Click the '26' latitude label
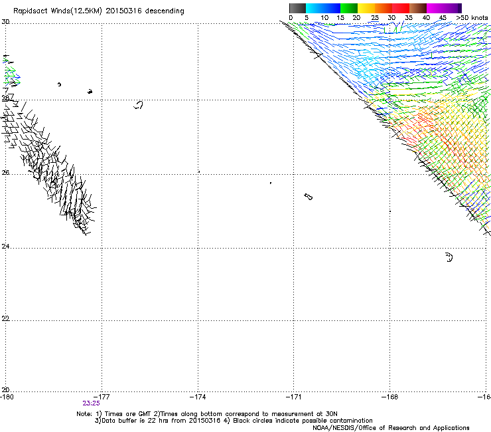Viewport: 491px width, 432px height. coord(5,173)
